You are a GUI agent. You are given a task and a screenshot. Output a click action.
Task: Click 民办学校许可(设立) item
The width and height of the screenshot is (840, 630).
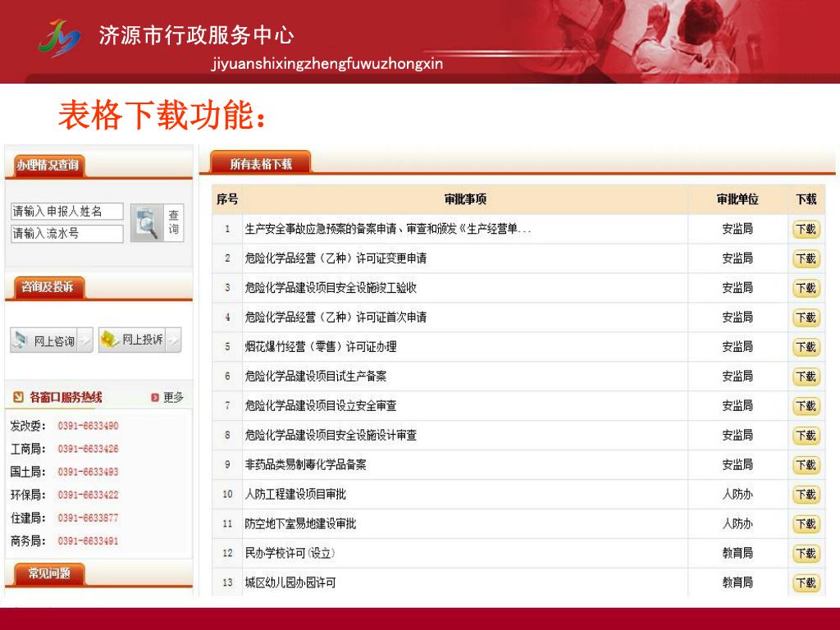[x=290, y=554]
